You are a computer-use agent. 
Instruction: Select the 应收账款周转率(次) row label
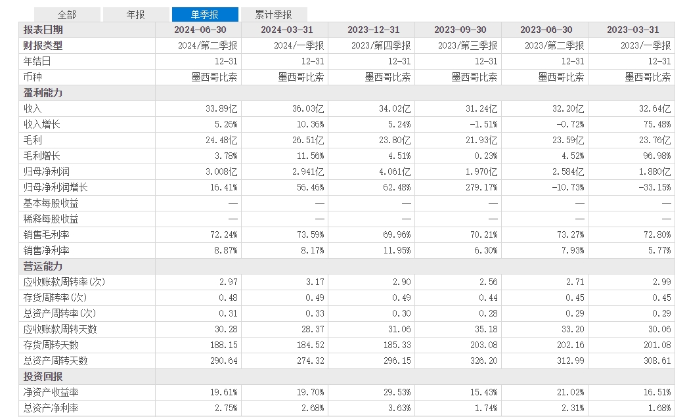tap(64, 282)
